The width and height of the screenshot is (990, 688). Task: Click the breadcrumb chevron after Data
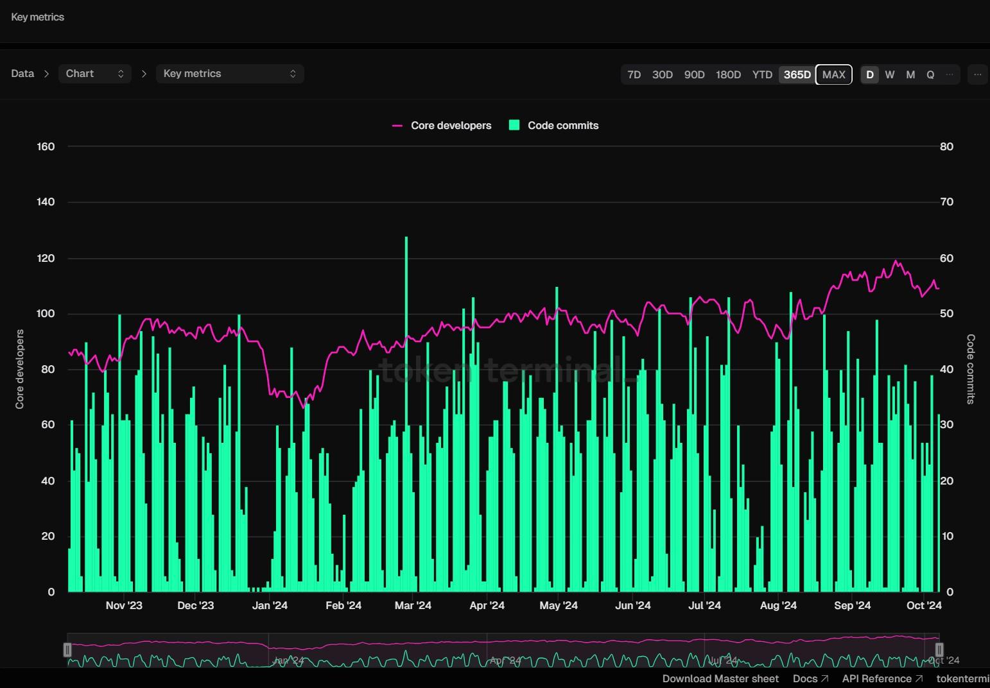(46, 74)
